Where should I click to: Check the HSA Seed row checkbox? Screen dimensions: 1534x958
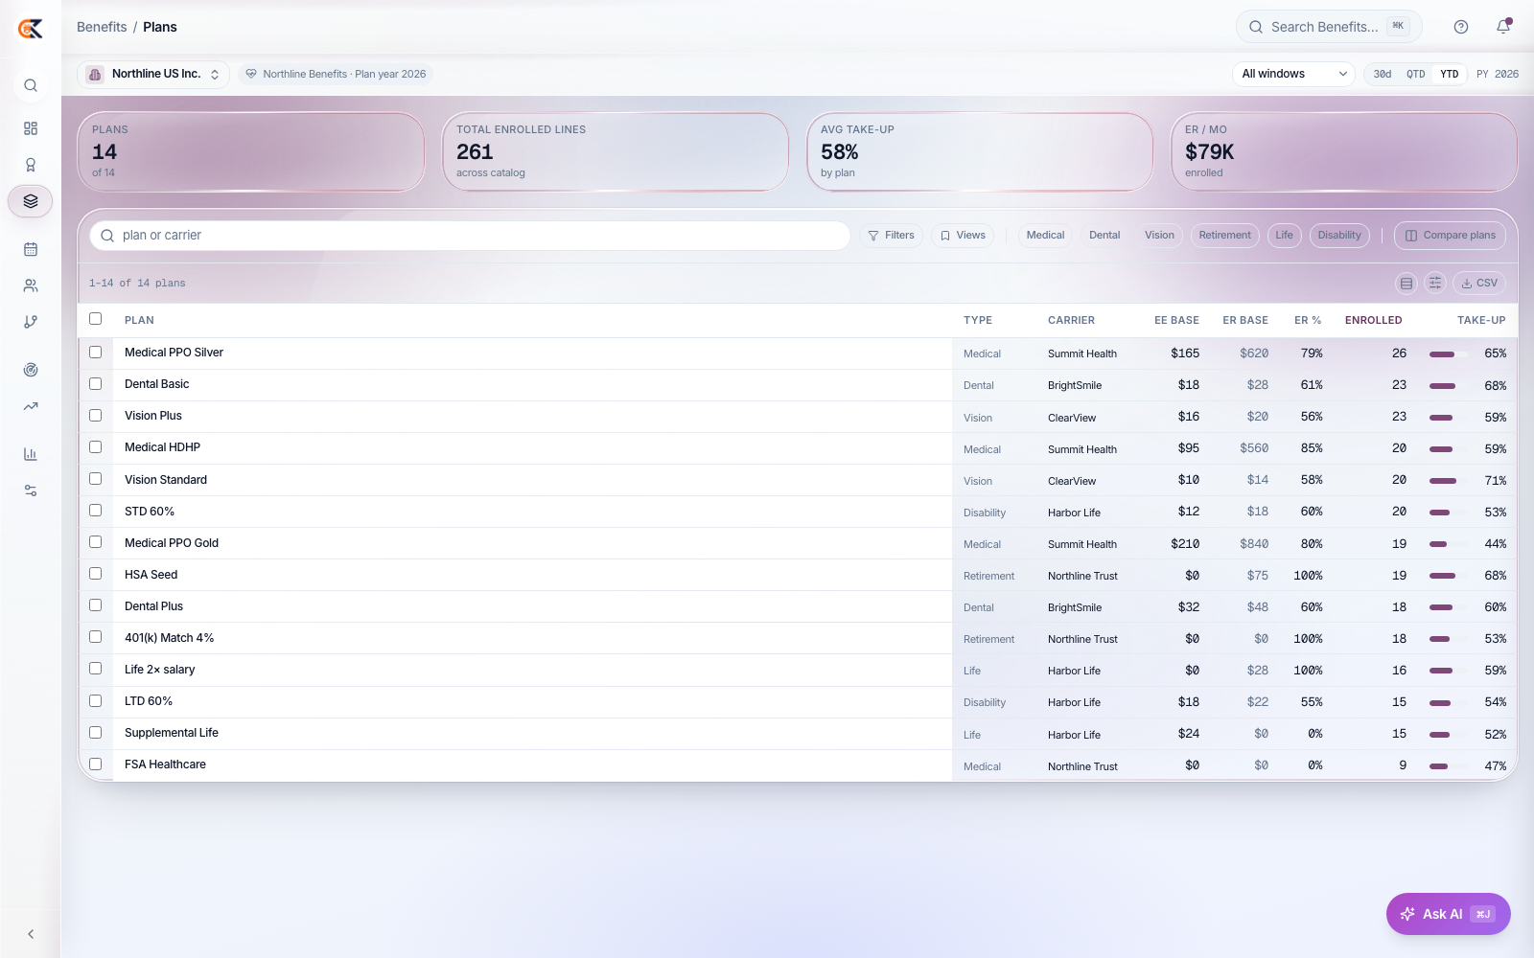(95, 574)
